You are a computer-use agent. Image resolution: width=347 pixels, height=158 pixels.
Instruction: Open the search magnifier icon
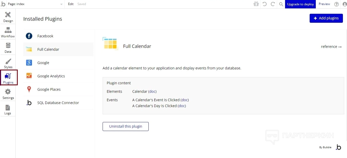(x=281, y=4)
